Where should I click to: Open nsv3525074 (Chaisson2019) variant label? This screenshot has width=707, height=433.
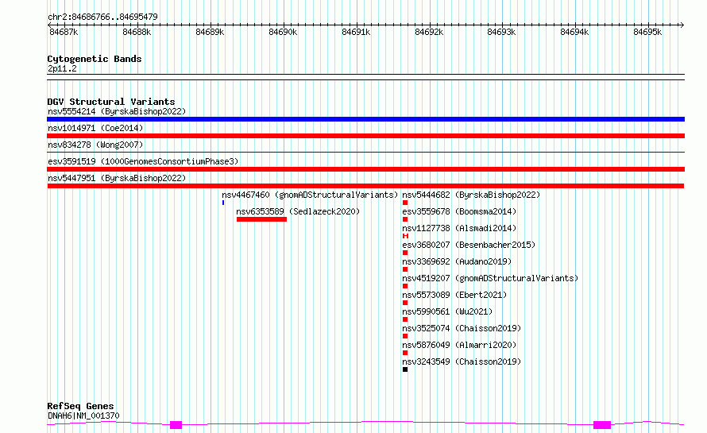coord(462,328)
